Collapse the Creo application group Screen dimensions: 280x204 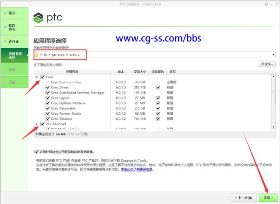(36, 77)
